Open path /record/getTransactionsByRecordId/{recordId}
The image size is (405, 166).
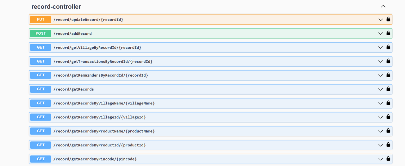click(x=103, y=61)
